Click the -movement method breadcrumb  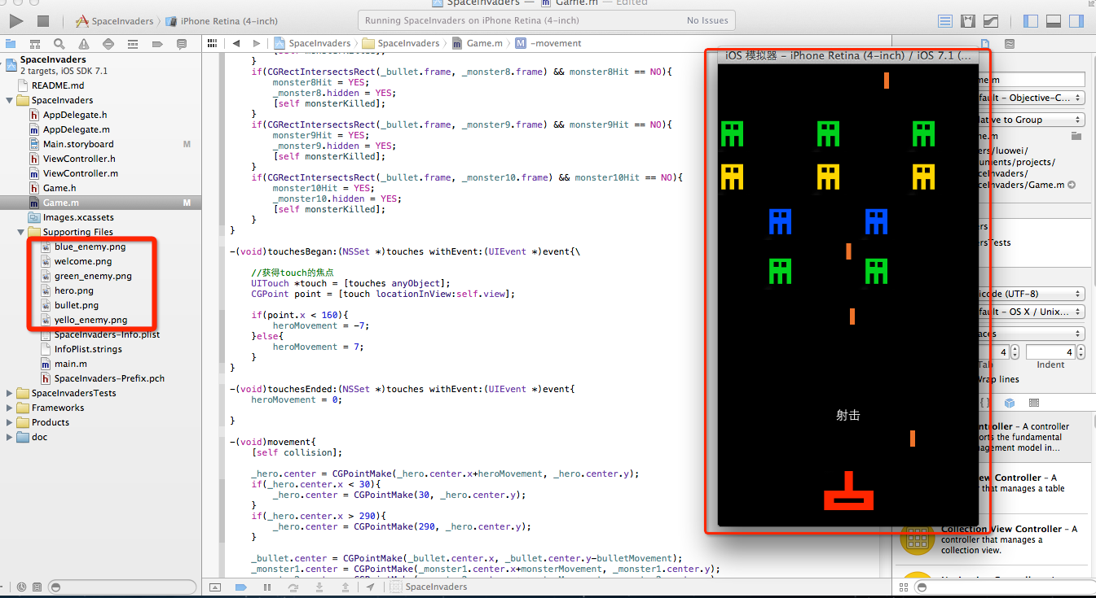(549, 43)
